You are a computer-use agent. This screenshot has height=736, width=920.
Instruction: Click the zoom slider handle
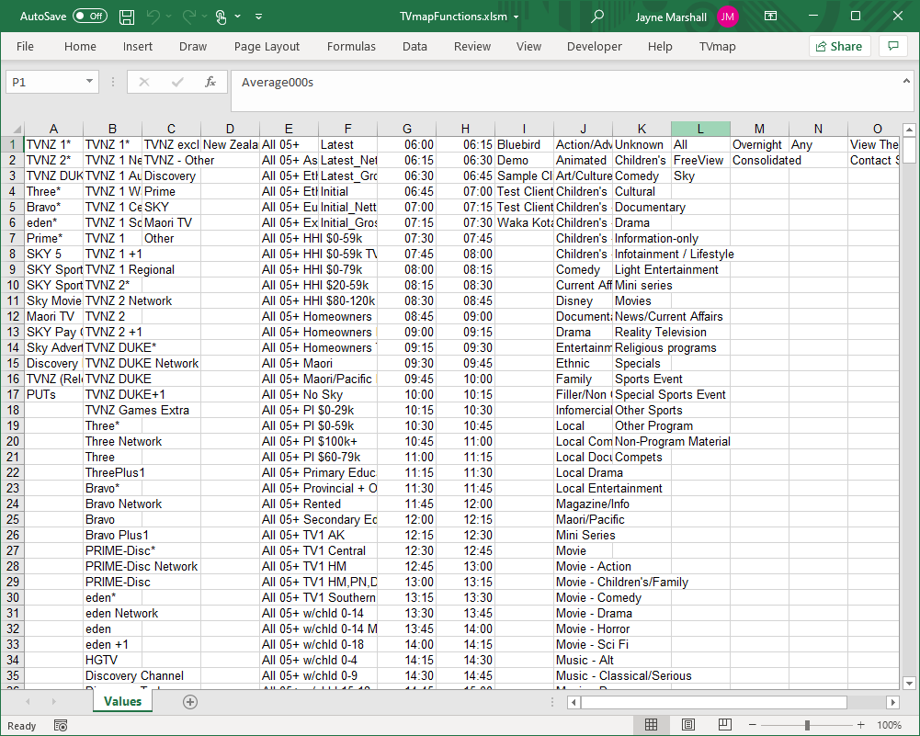(x=807, y=726)
